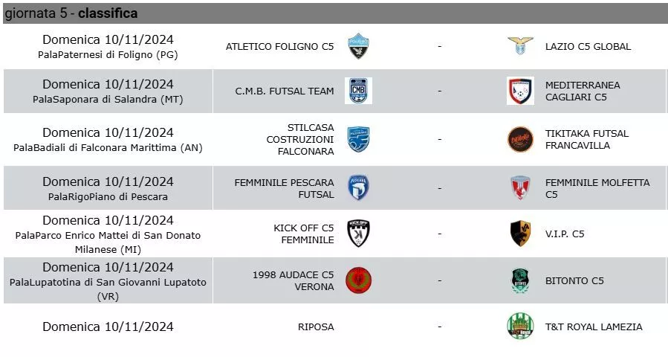Image resolution: width=668 pixels, height=357 pixels.
Task: Click the Kick Off C5 Femminile badge
Action: (x=358, y=234)
